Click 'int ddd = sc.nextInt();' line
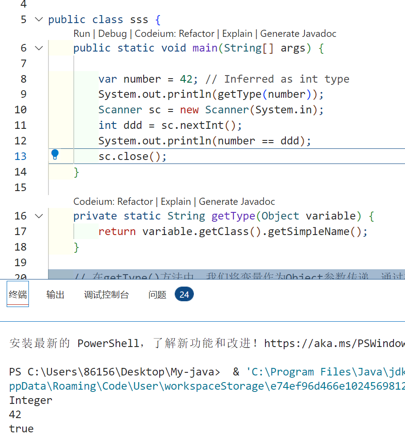Screen dimensions: 405x435 [x=170, y=125]
